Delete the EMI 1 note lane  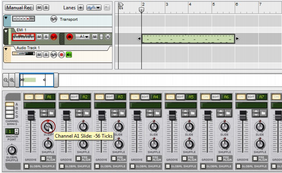coord(108,37)
